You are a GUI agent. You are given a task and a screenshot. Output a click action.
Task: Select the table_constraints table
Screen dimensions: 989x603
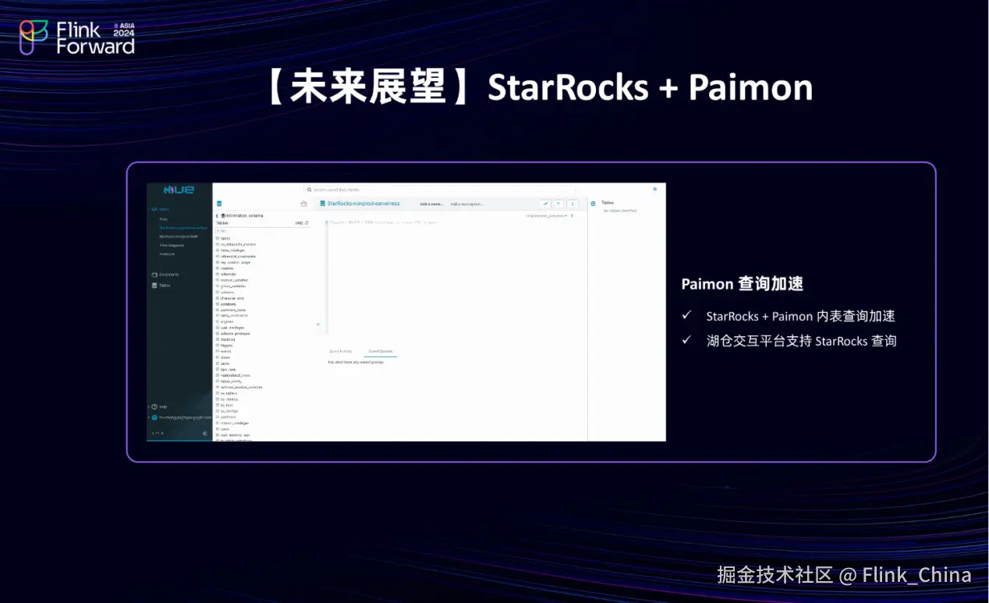233,315
